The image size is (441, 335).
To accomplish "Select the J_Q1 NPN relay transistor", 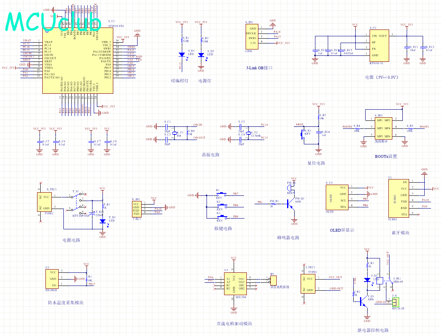I will pos(364,302).
